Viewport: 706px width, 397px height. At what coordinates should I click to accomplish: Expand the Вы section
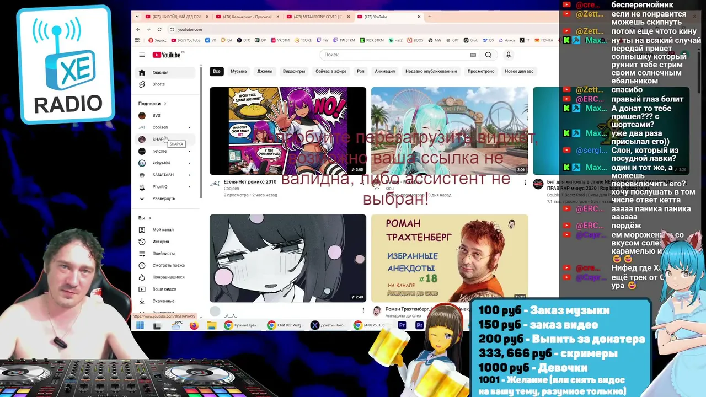click(x=145, y=218)
